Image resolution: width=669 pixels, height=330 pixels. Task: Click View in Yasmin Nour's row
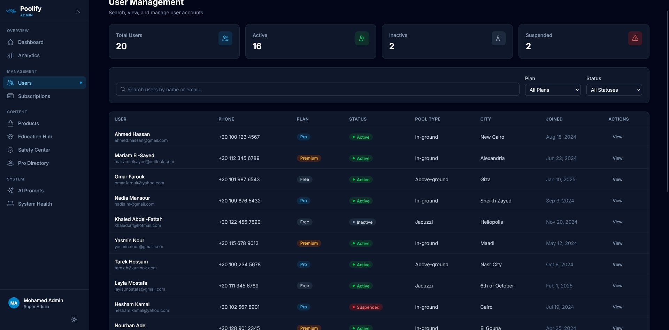pyautogui.click(x=617, y=243)
